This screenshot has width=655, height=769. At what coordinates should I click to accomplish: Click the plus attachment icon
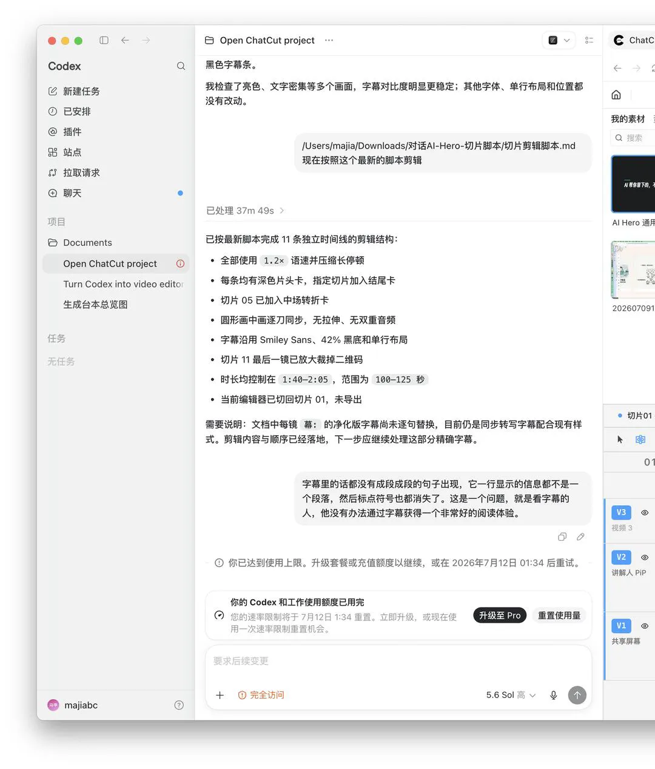click(220, 695)
